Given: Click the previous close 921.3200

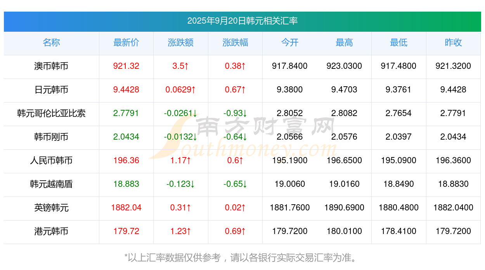Looking at the screenshot, I should [x=453, y=66].
